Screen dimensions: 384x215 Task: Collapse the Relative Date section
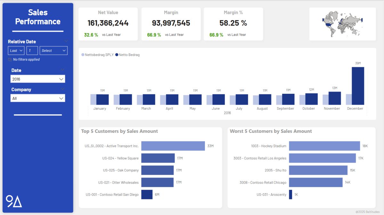tap(66, 41)
